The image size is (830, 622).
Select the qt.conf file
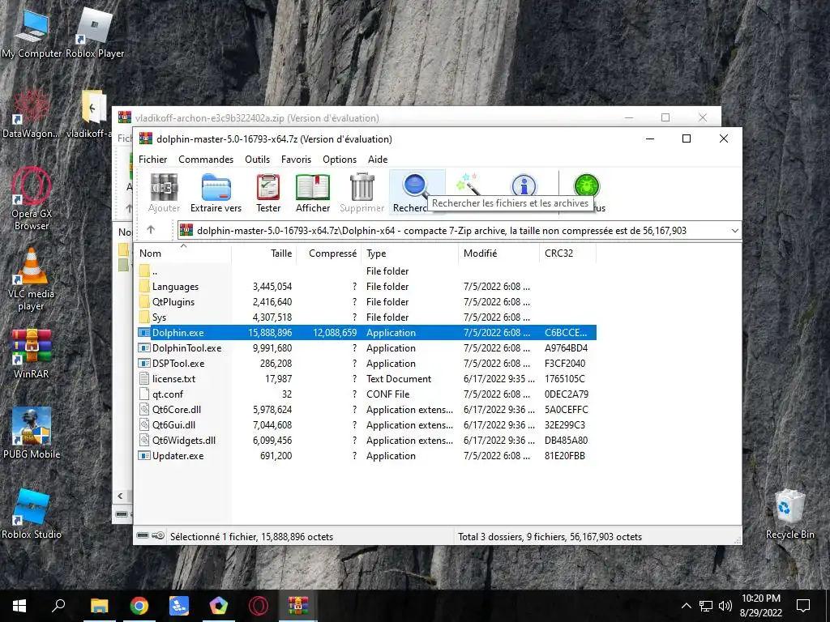point(366,394)
